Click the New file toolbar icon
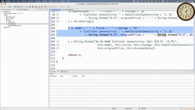This screenshot has width=195, height=110. click(x=2, y=7)
